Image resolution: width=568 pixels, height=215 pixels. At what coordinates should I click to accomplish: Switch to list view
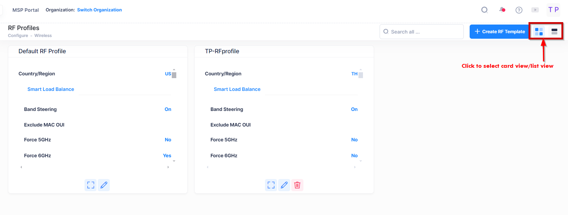click(x=554, y=31)
